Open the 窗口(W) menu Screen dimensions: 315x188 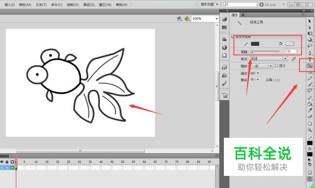(105, 5)
